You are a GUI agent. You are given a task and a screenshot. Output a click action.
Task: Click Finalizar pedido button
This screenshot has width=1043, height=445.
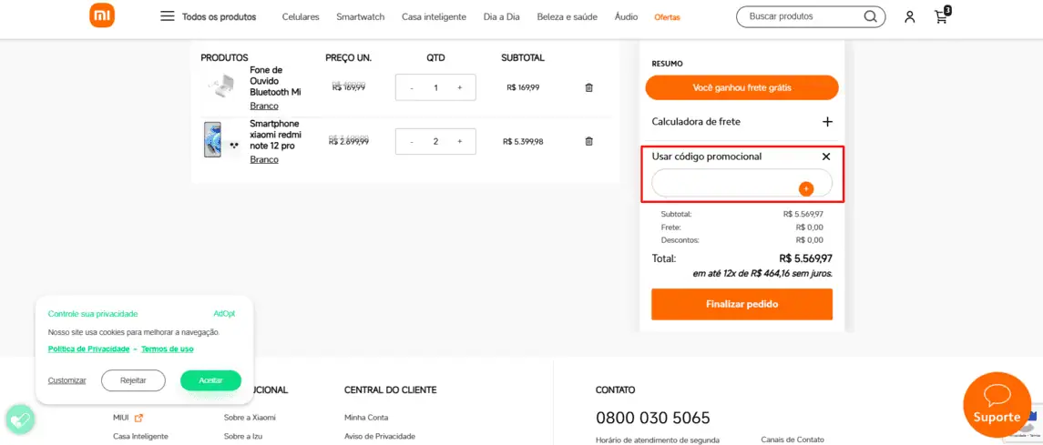tap(741, 304)
